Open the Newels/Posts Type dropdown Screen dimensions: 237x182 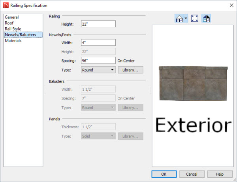click(x=98, y=70)
